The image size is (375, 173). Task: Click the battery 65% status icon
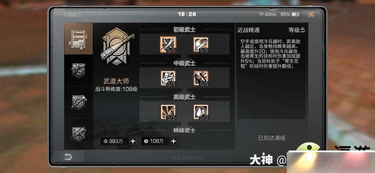[x=290, y=14]
